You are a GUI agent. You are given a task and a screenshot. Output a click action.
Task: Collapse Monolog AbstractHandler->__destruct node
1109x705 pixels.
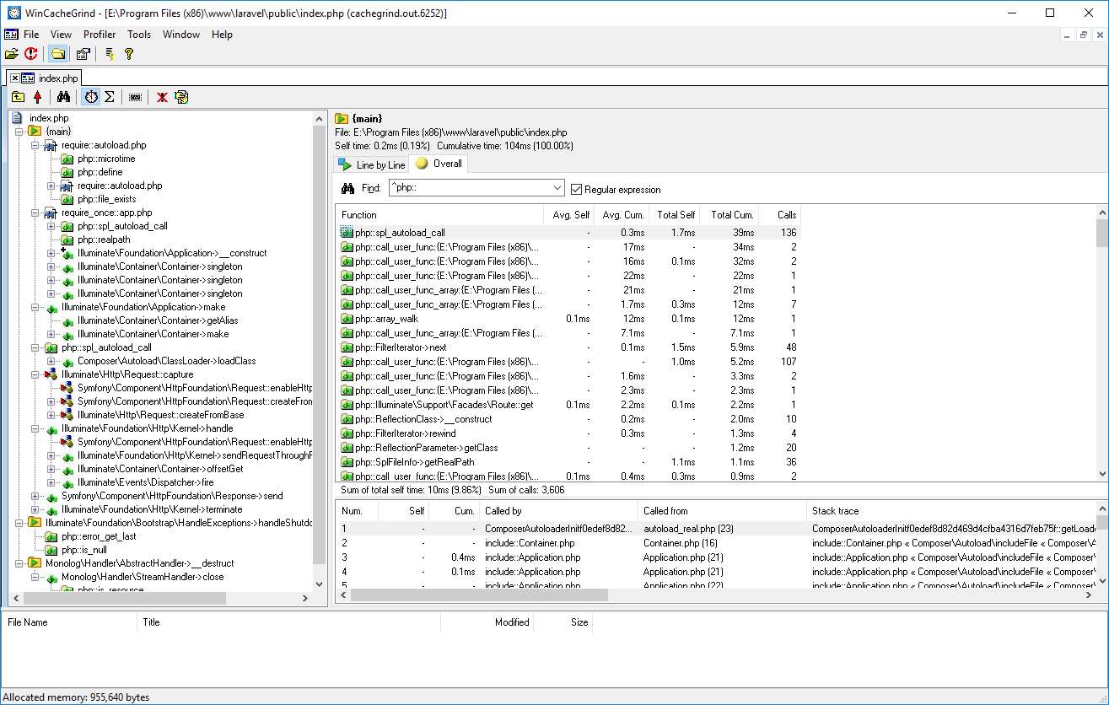tap(19, 563)
